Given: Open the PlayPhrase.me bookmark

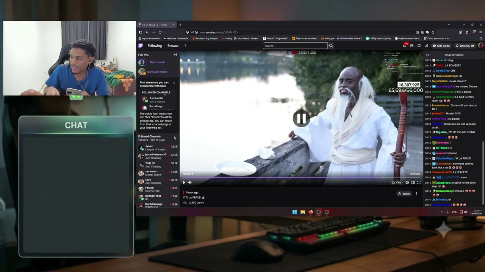Looking at the screenshot, I should click(408, 38).
